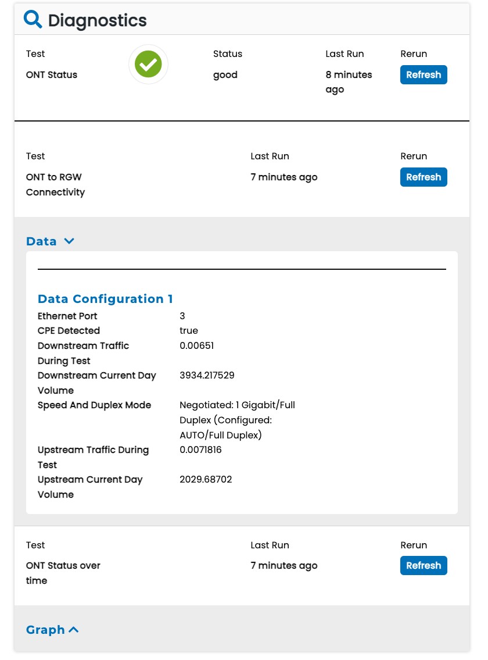Click the downstream traffic value 0.00651
The image size is (488, 660).
[x=196, y=346]
